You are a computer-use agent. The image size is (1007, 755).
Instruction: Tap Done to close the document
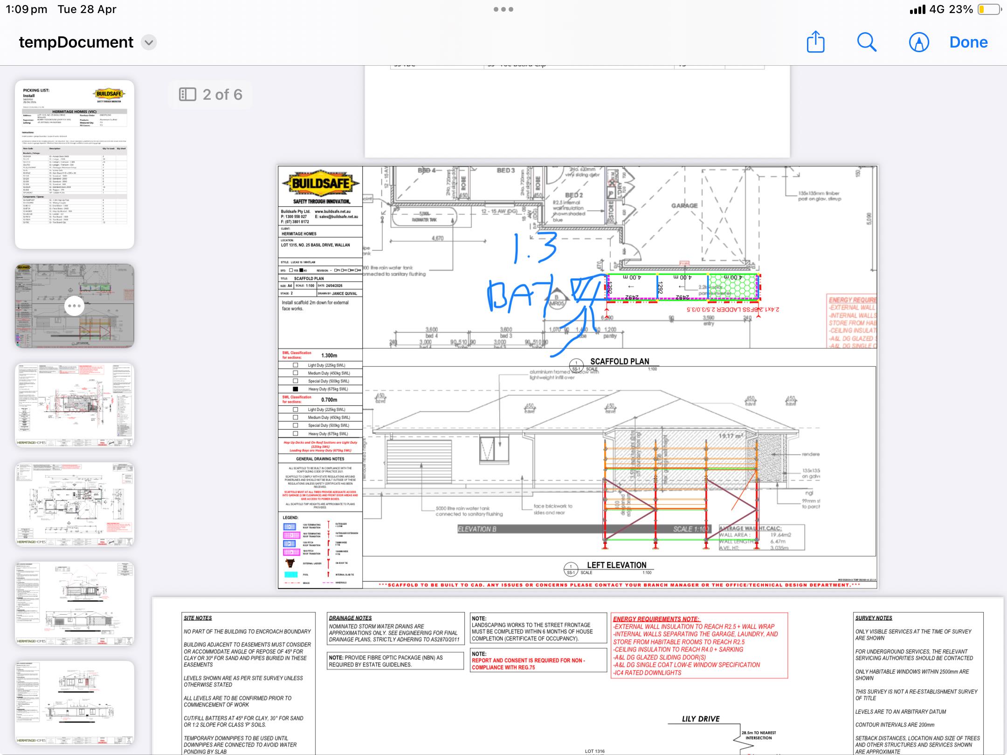pyautogui.click(x=968, y=42)
